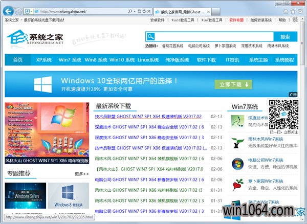This screenshot has width=307, height=224.
Task: Open browser Home icon
Action: click(286, 11)
